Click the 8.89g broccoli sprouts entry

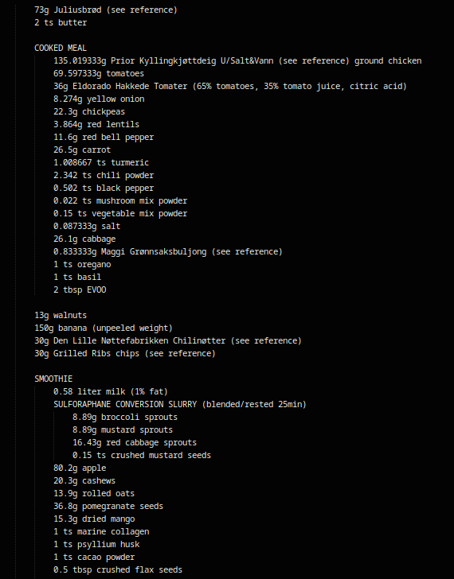click(125, 418)
